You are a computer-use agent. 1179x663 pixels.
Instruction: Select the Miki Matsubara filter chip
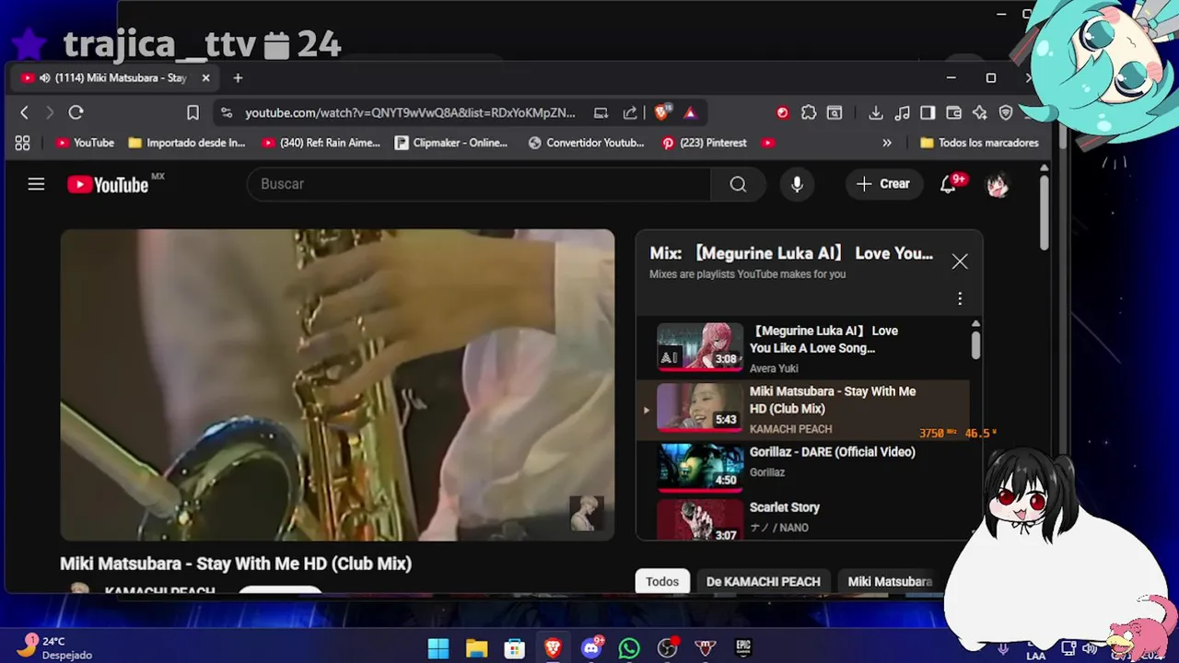point(890,581)
